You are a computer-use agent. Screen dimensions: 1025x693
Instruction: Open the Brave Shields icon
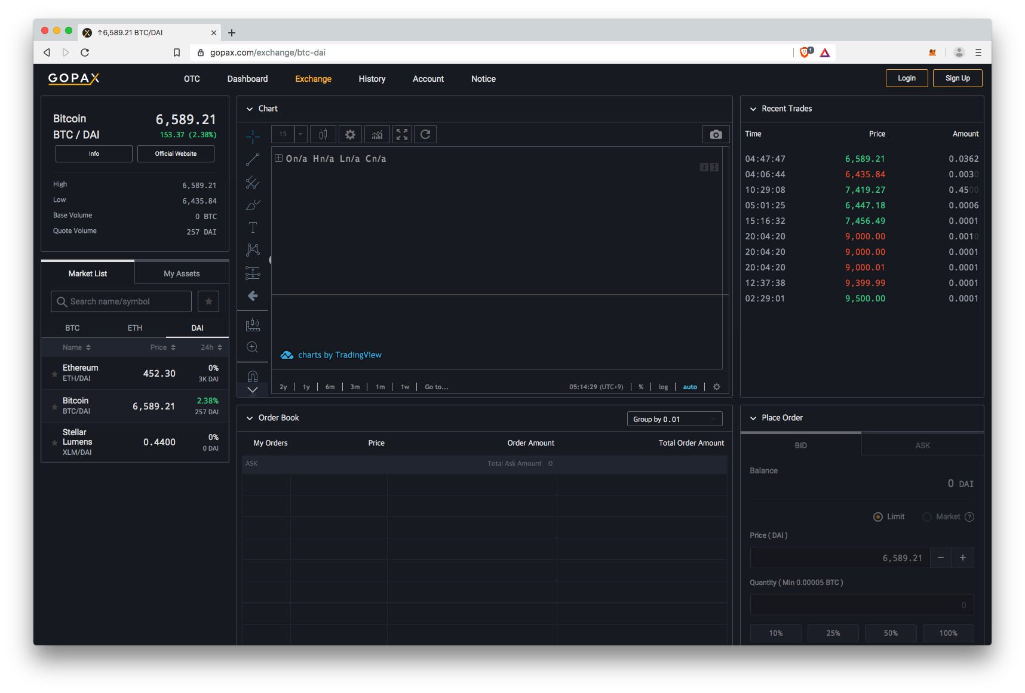coord(805,53)
